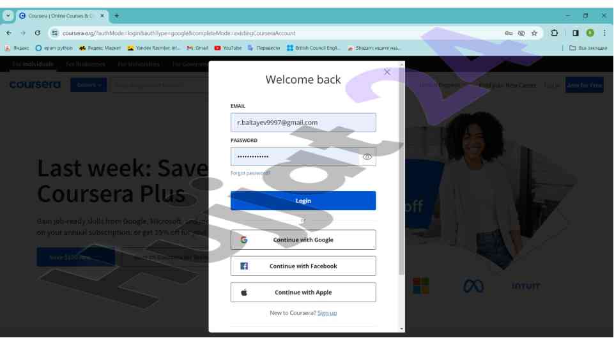Screen dimensions: 614x345
Task: Open Chrome profile avatar
Action: 590,33
